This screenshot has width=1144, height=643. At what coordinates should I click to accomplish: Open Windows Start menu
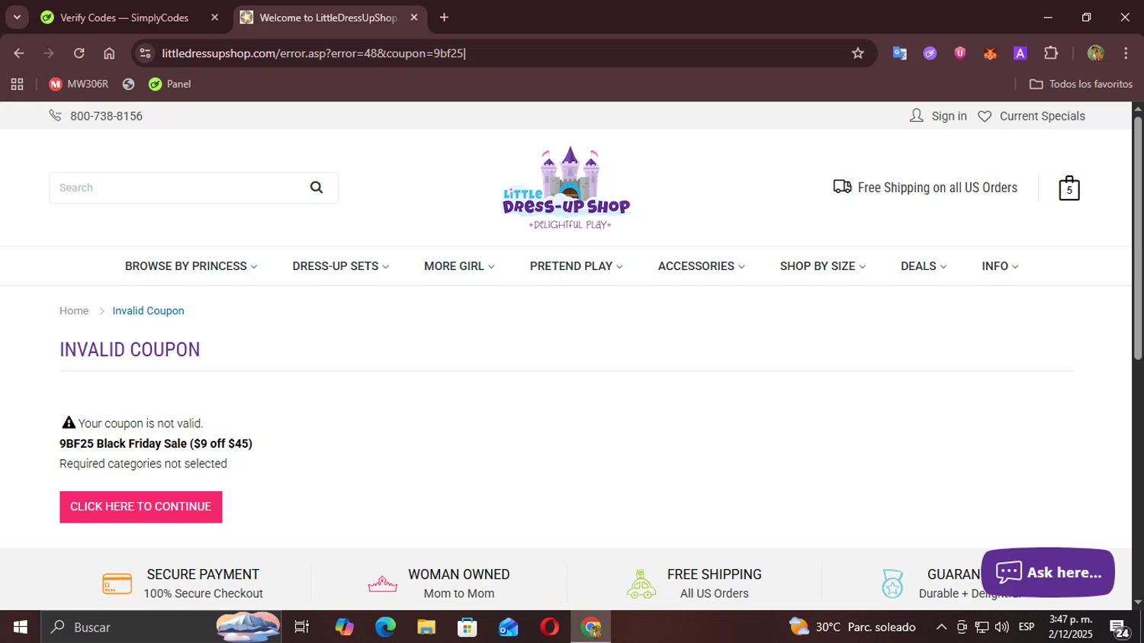[x=21, y=627]
